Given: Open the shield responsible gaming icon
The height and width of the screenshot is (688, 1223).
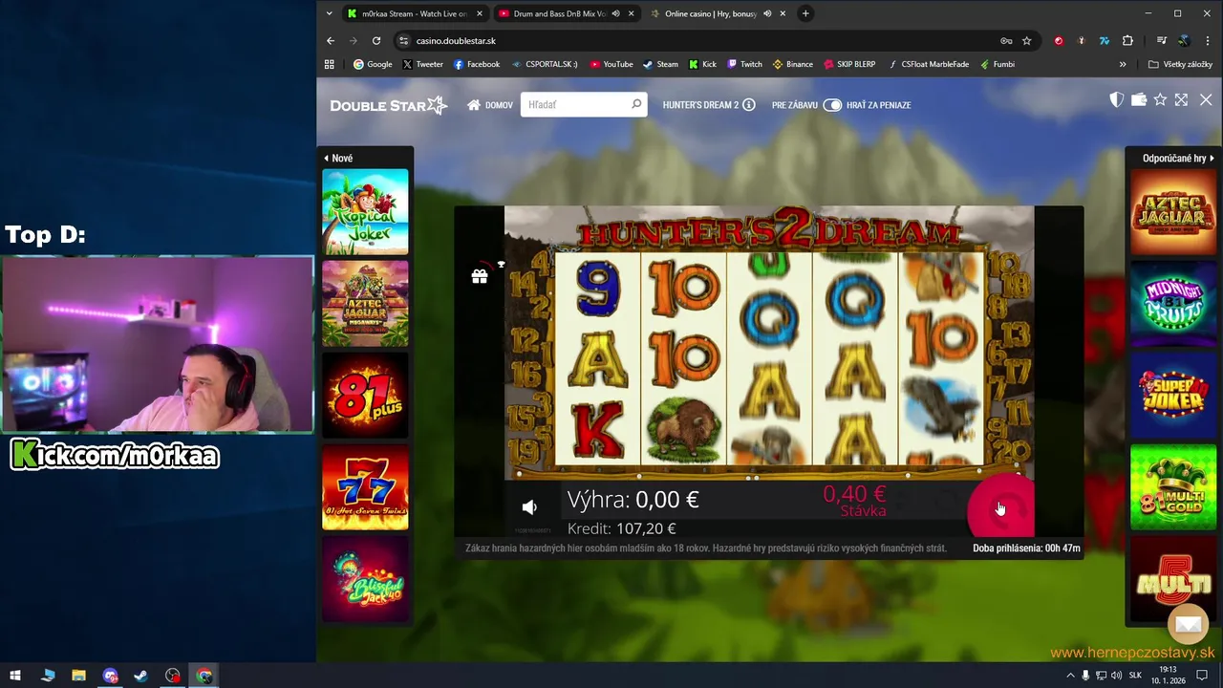Looking at the screenshot, I should pos(1116,99).
